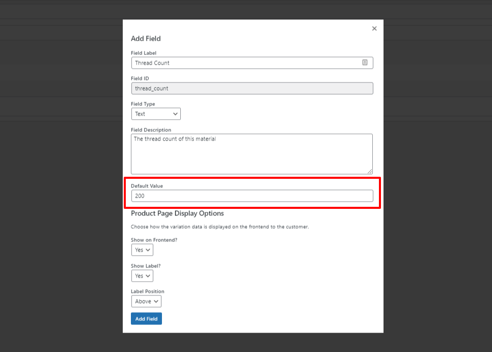492x352 pixels.
Task: Select the Add Field heading
Action: click(x=146, y=38)
